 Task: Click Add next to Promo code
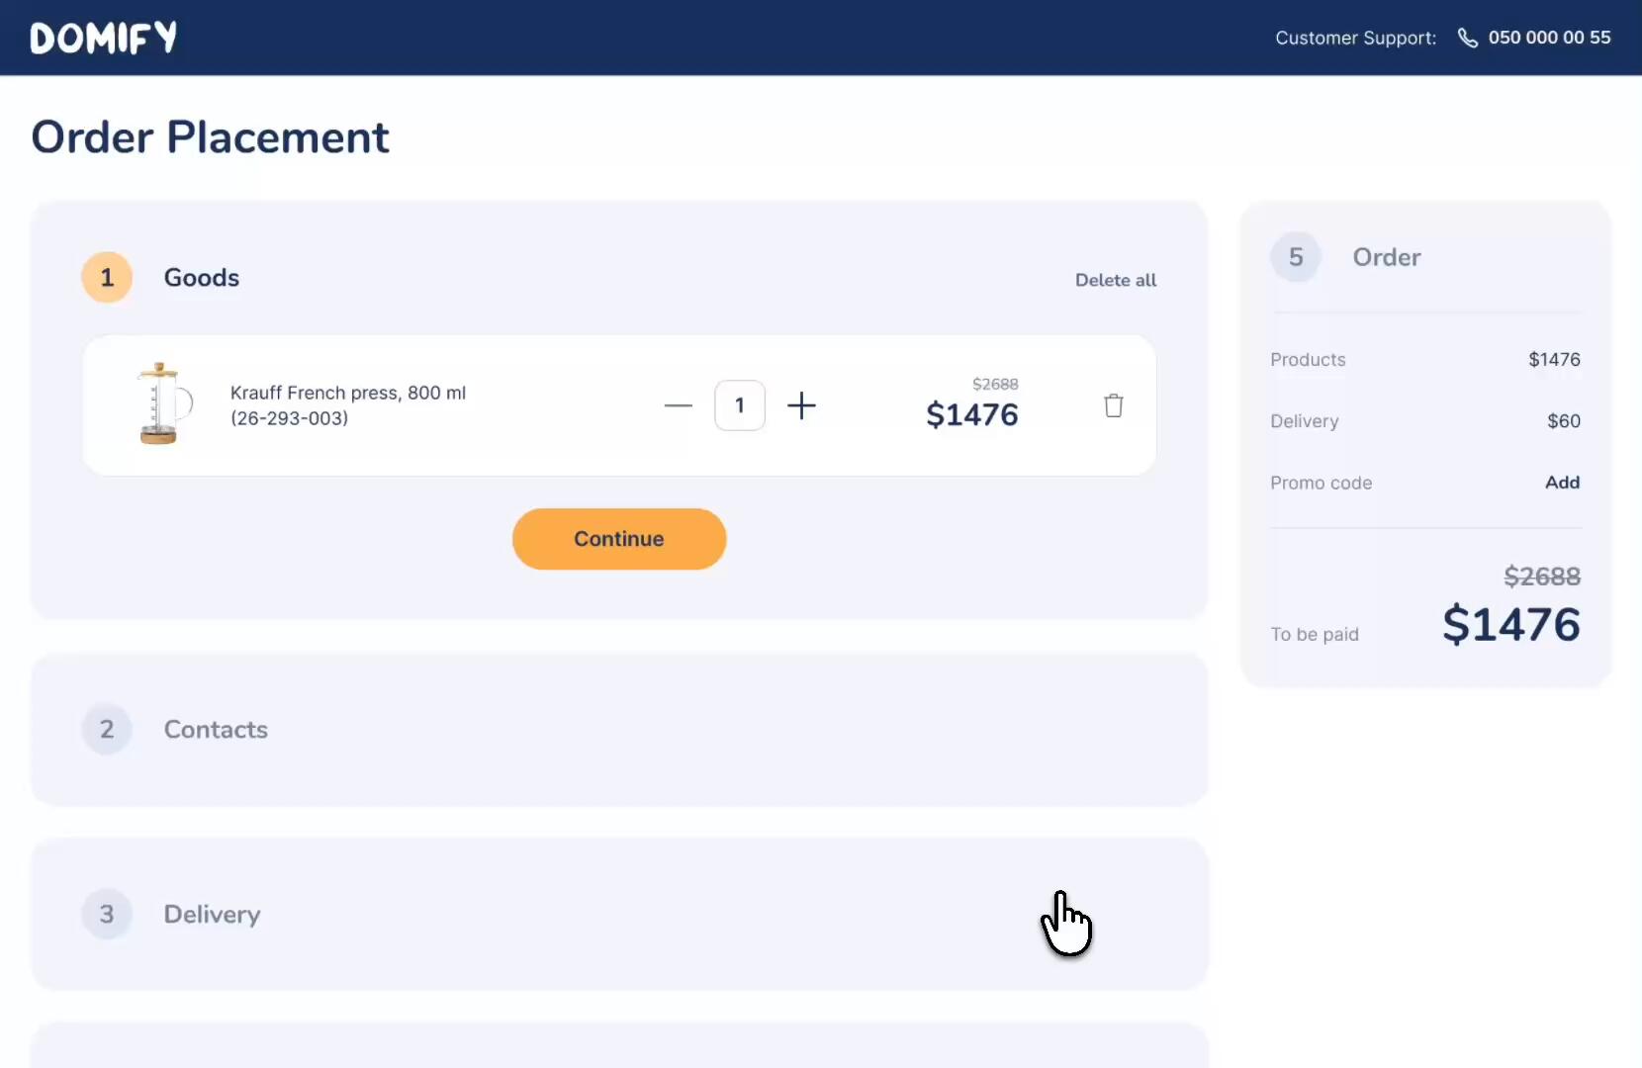coord(1563,483)
